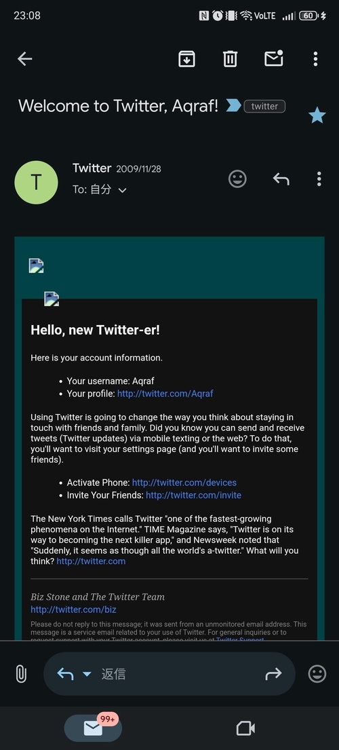This screenshot has height=750, width=339.
Task: Attach a file with the paperclip icon
Action: [x=21, y=674]
